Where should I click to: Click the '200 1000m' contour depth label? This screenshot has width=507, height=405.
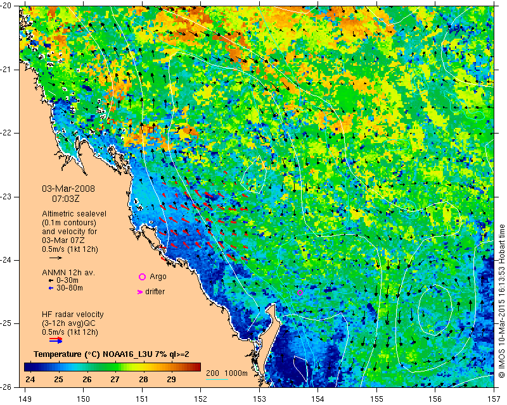(227, 373)
